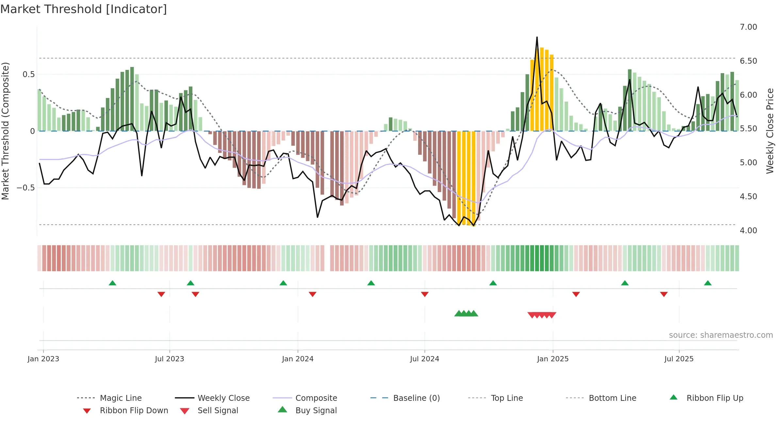Toggle the Baseline (0) legend entry

click(405, 398)
